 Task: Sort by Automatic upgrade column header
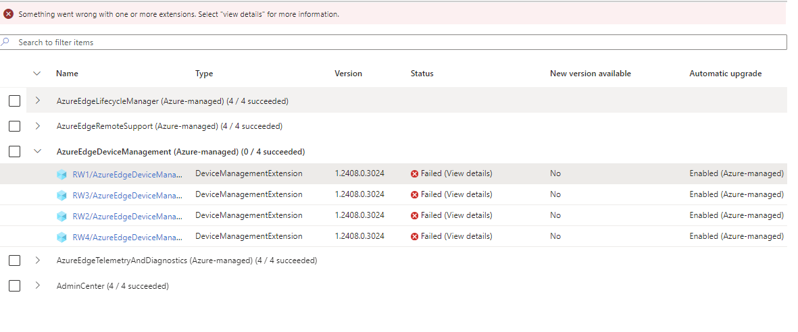click(725, 73)
